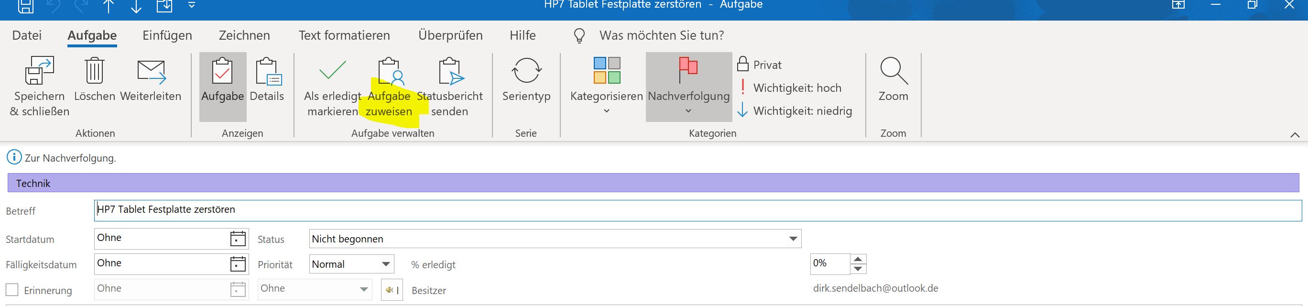Click save icon in title bar
This screenshot has height=306, width=1308.
[x=25, y=5]
